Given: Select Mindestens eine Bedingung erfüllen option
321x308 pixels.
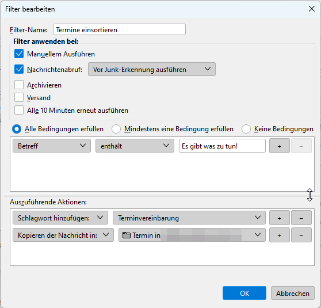Looking at the screenshot, I should (x=116, y=129).
